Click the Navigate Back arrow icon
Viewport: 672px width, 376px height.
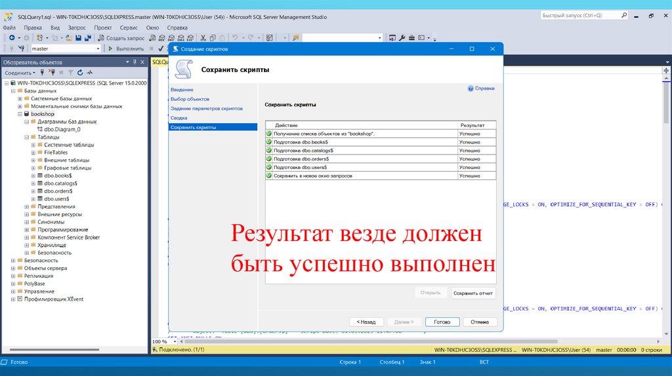[x=12, y=38]
